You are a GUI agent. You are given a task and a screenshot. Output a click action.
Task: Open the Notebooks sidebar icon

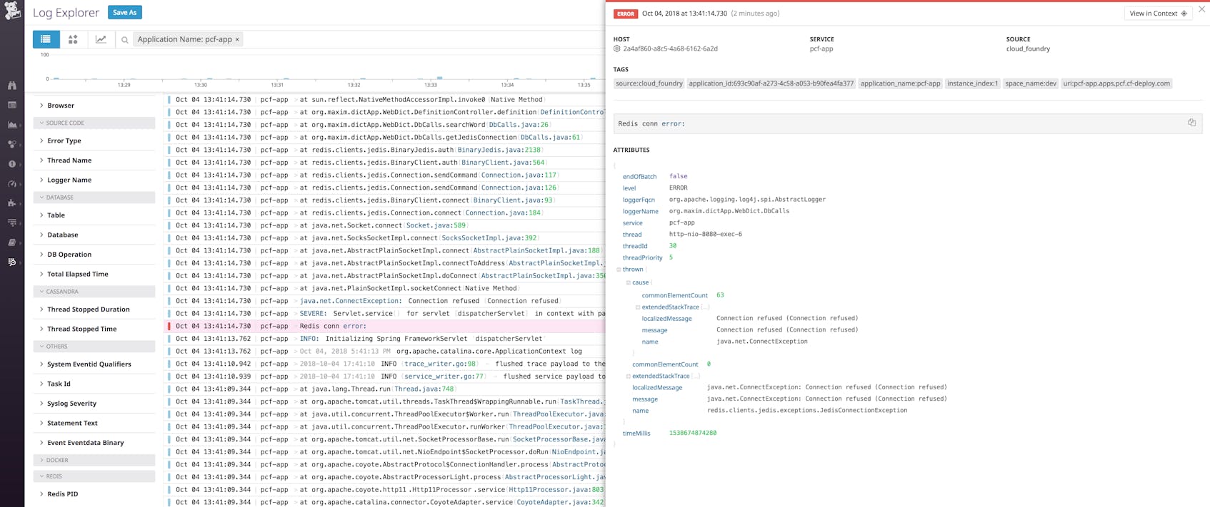[12, 242]
